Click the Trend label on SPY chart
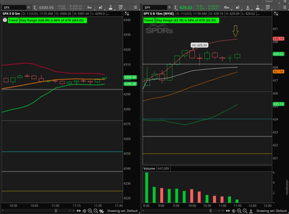Screen dimensions: 289x214 [149, 20]
